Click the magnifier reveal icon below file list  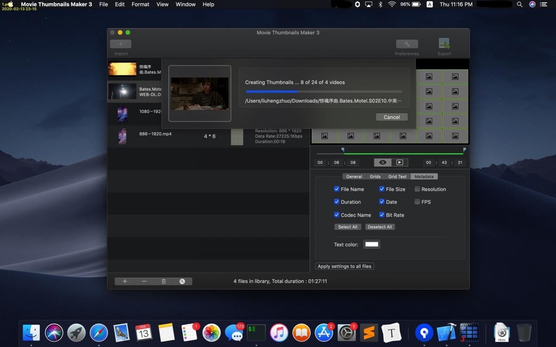pyautogui.click(x=183, y=281)
